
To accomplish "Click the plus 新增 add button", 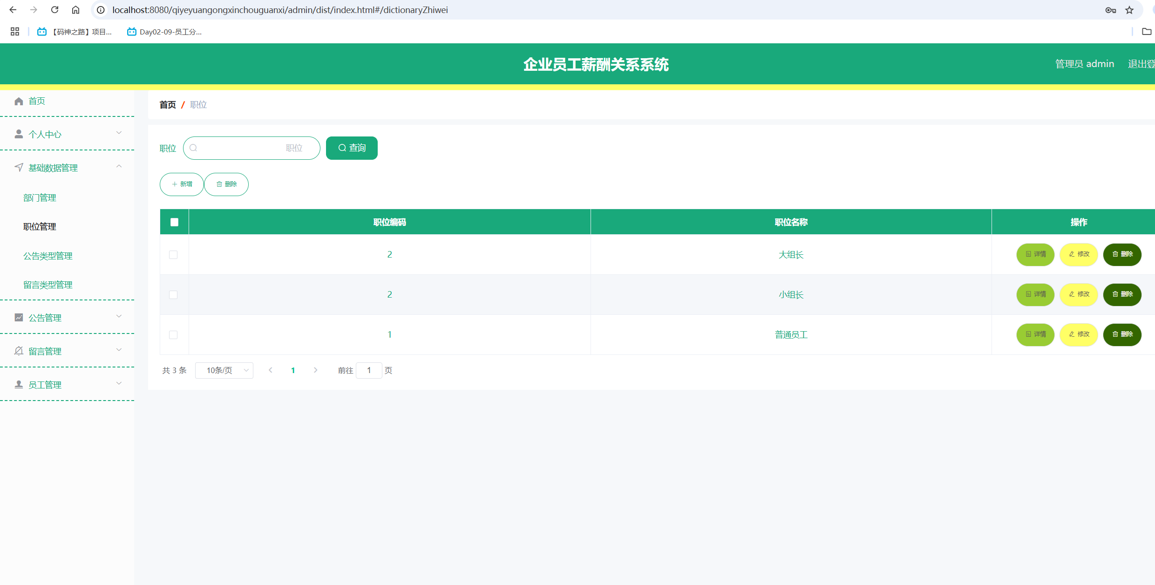I will pyautogui.click(x=182, y=184).
